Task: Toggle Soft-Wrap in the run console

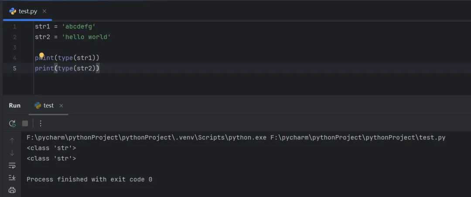Action: (x=12, y=166)
